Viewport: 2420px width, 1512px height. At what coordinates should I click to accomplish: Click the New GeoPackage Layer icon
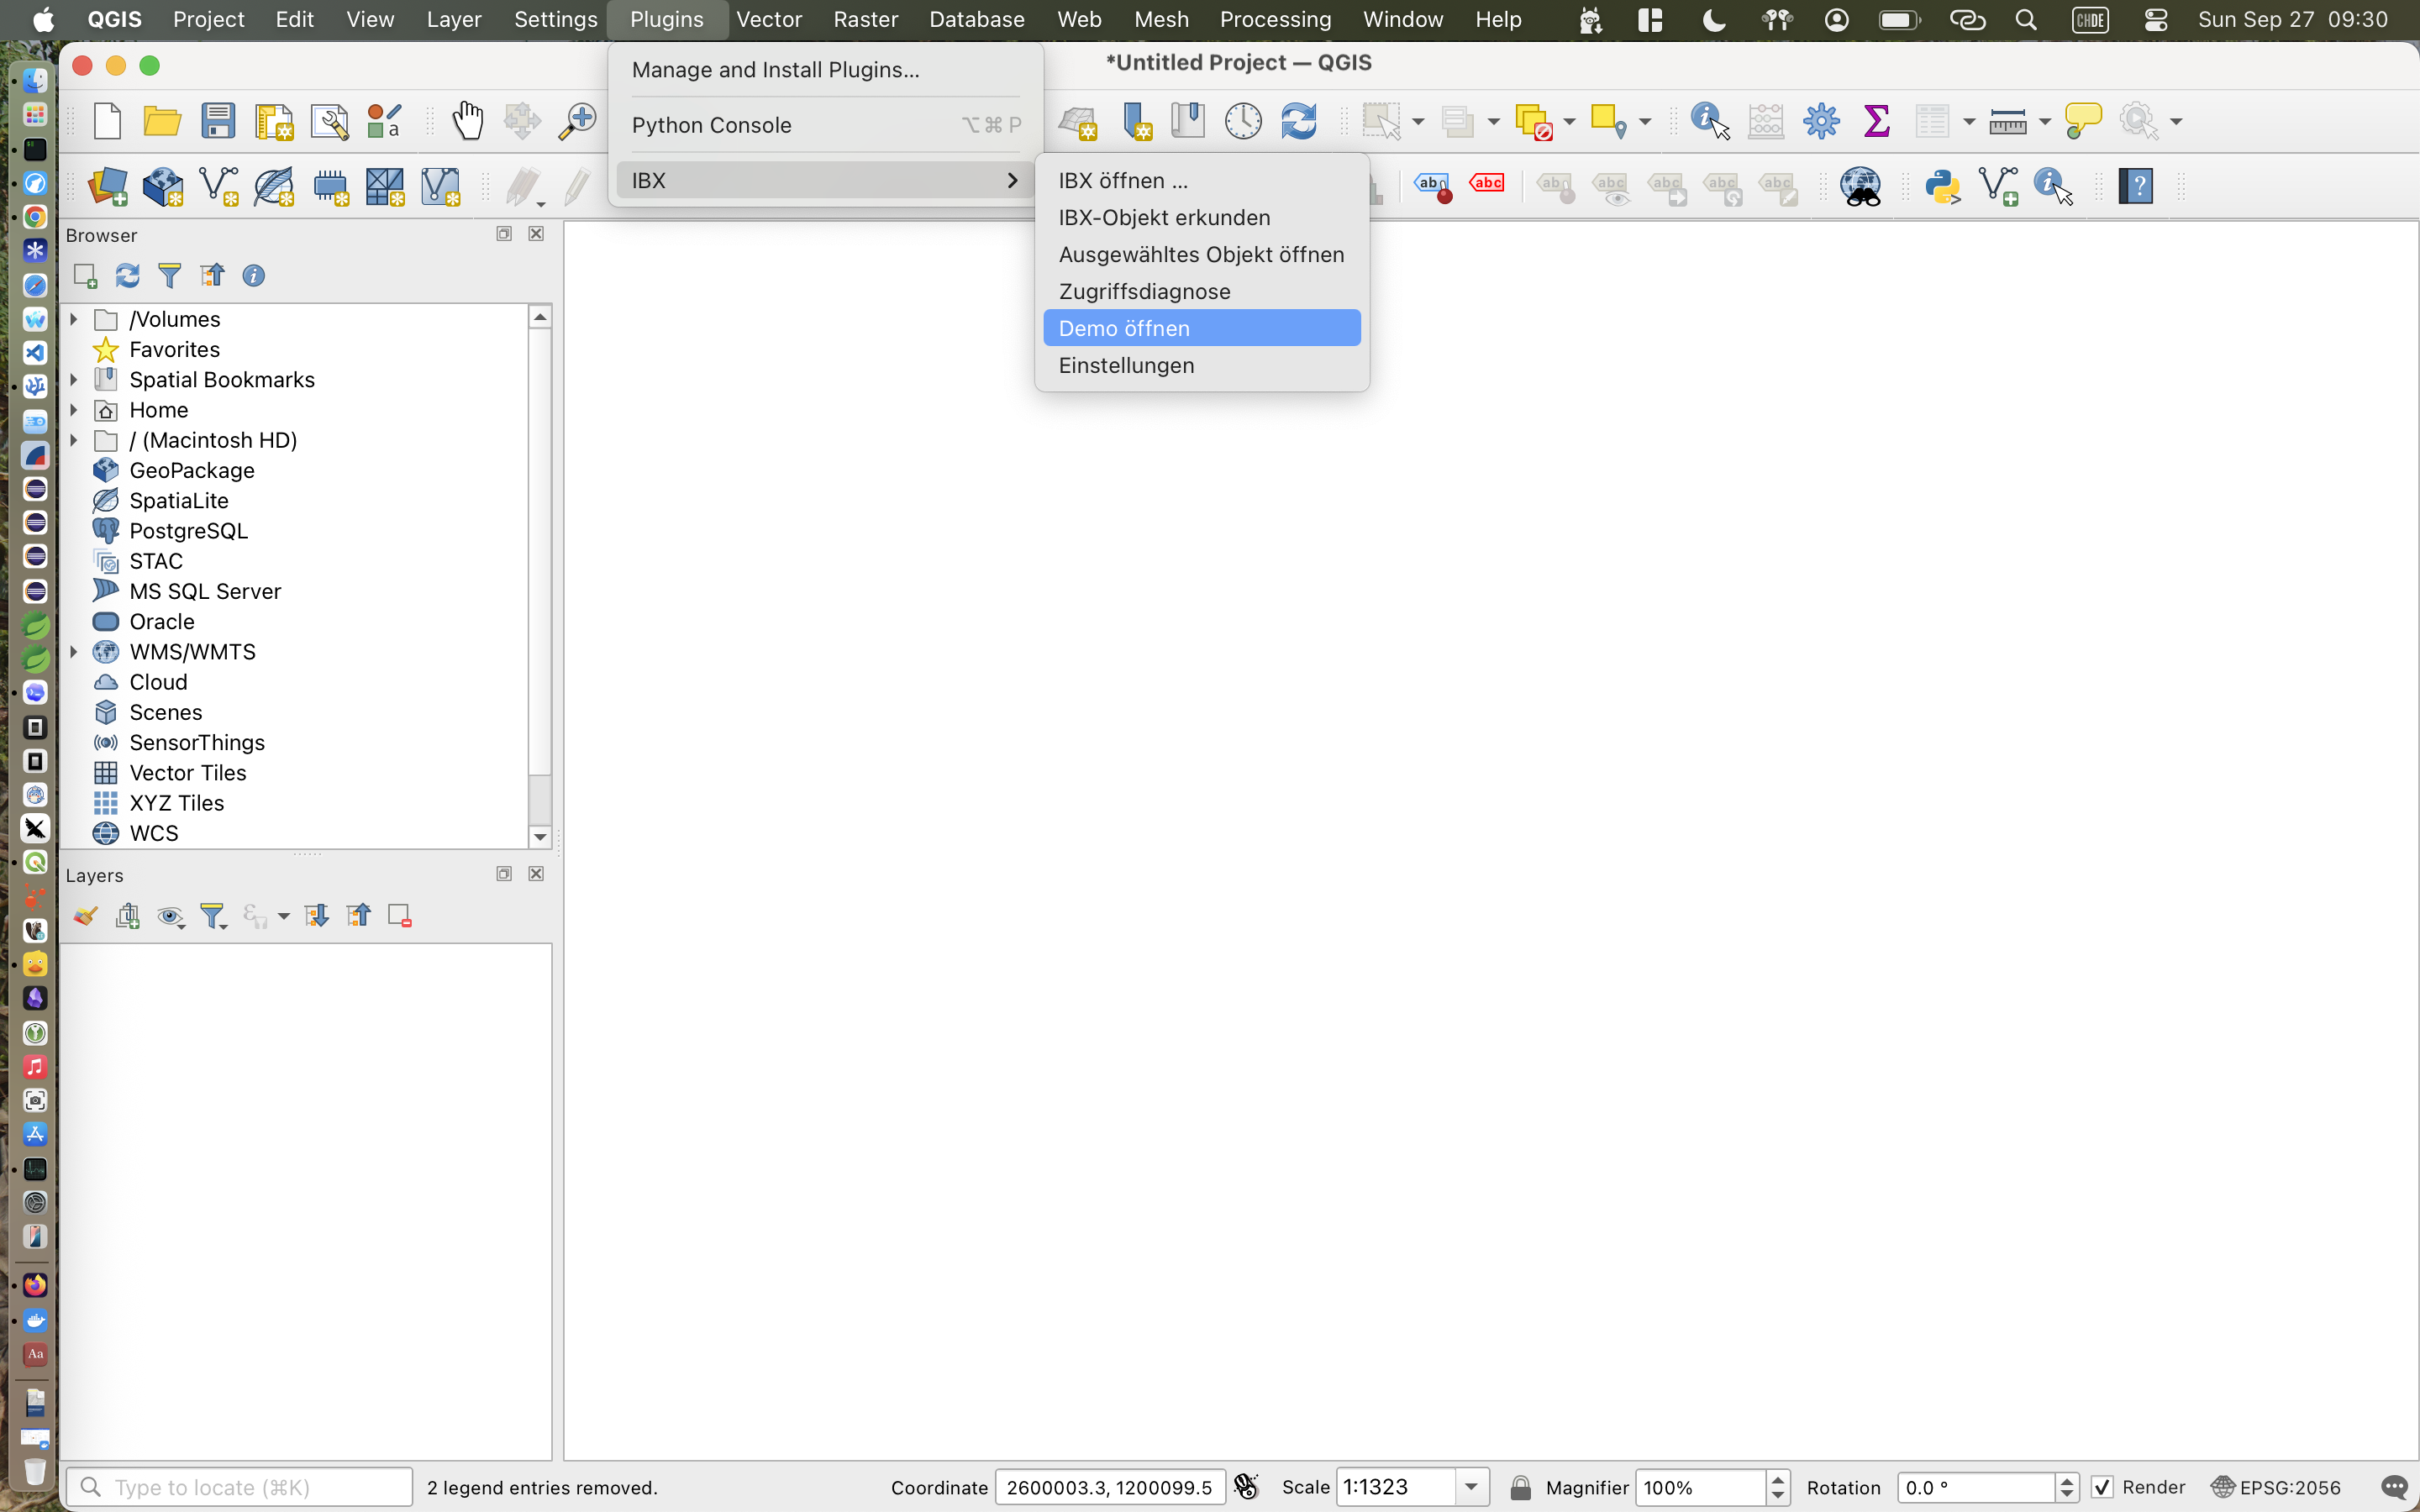coord(163,187)
